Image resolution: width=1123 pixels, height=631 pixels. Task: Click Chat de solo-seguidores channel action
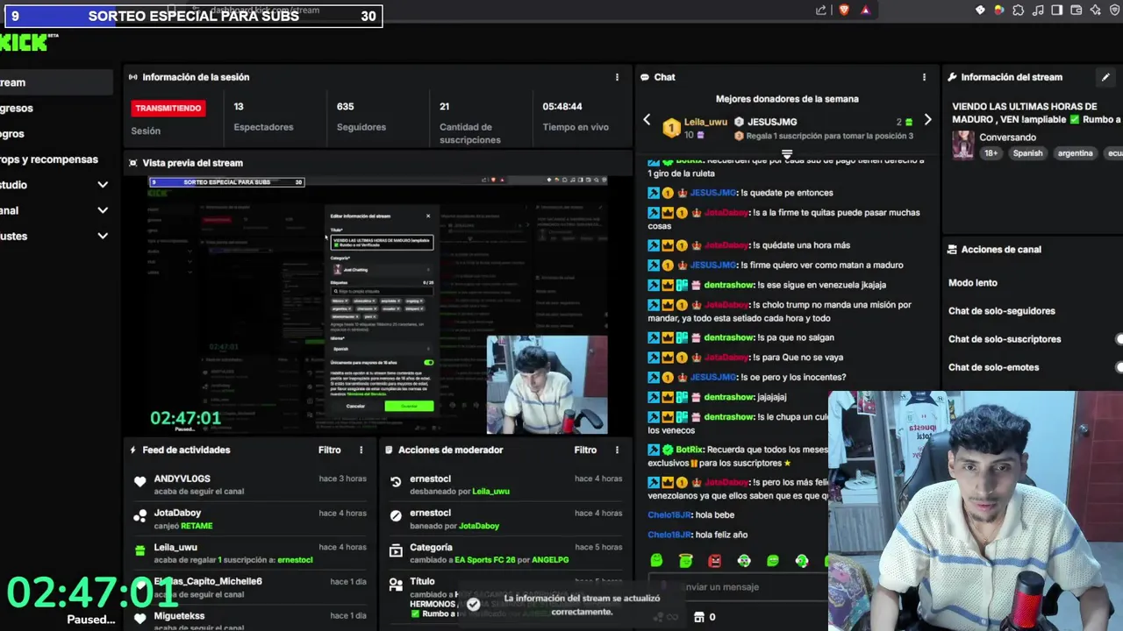click(x=1001, y=311)
